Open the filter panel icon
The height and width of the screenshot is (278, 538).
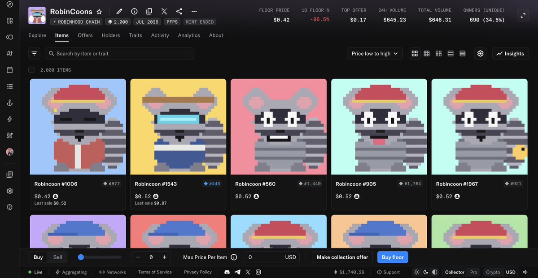click(x=34, y=53)
